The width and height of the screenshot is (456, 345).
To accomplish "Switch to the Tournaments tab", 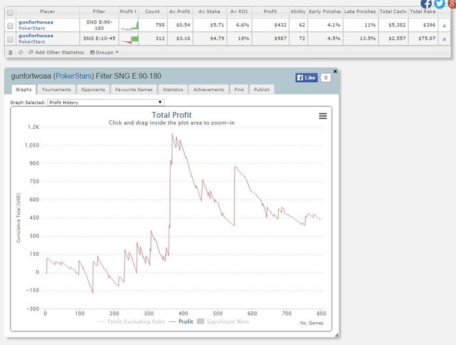I will click(56, 89).
